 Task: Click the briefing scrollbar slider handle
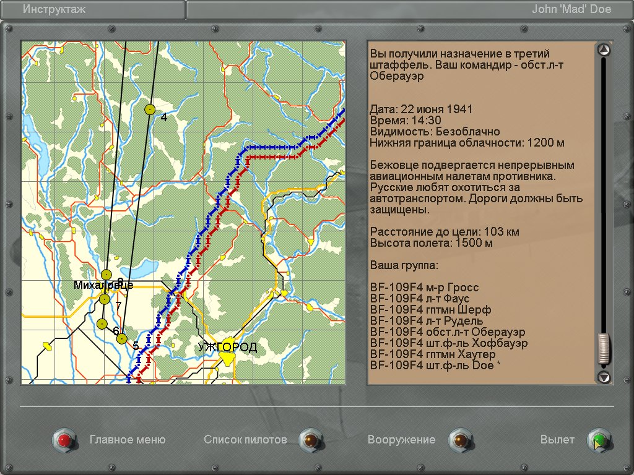click(x=604, y=349)
